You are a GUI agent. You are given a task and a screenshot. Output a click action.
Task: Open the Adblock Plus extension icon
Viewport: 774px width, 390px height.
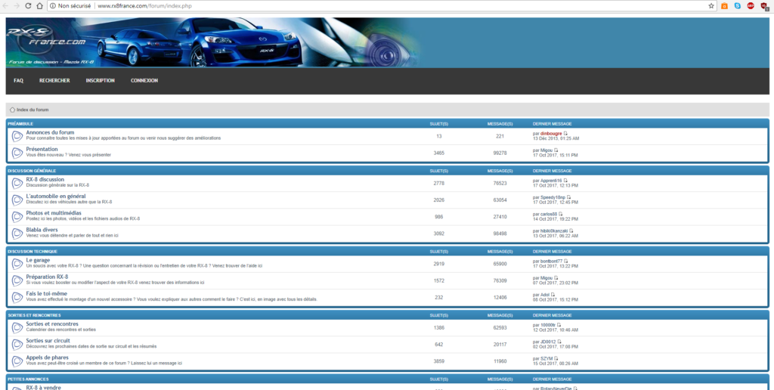coord(751,6)
